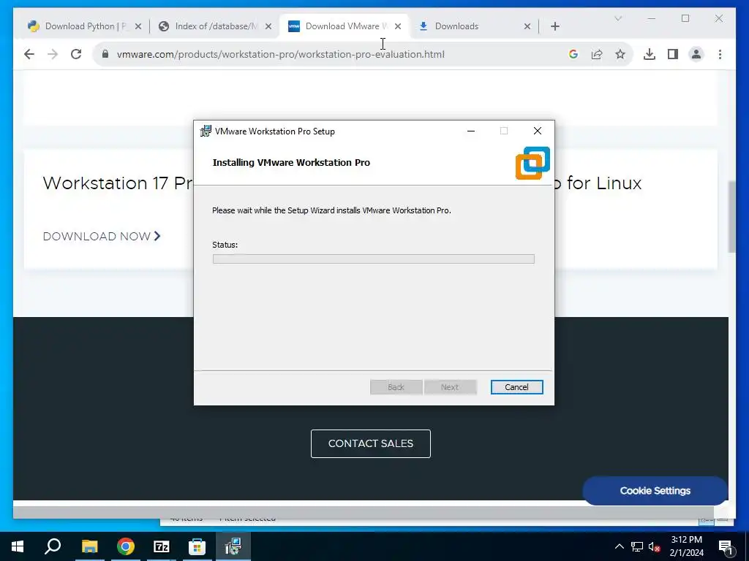The width and height of the screenshot is (749, 561).
Task: Switch to Downloads tab
Action: (x=473, y=26)
